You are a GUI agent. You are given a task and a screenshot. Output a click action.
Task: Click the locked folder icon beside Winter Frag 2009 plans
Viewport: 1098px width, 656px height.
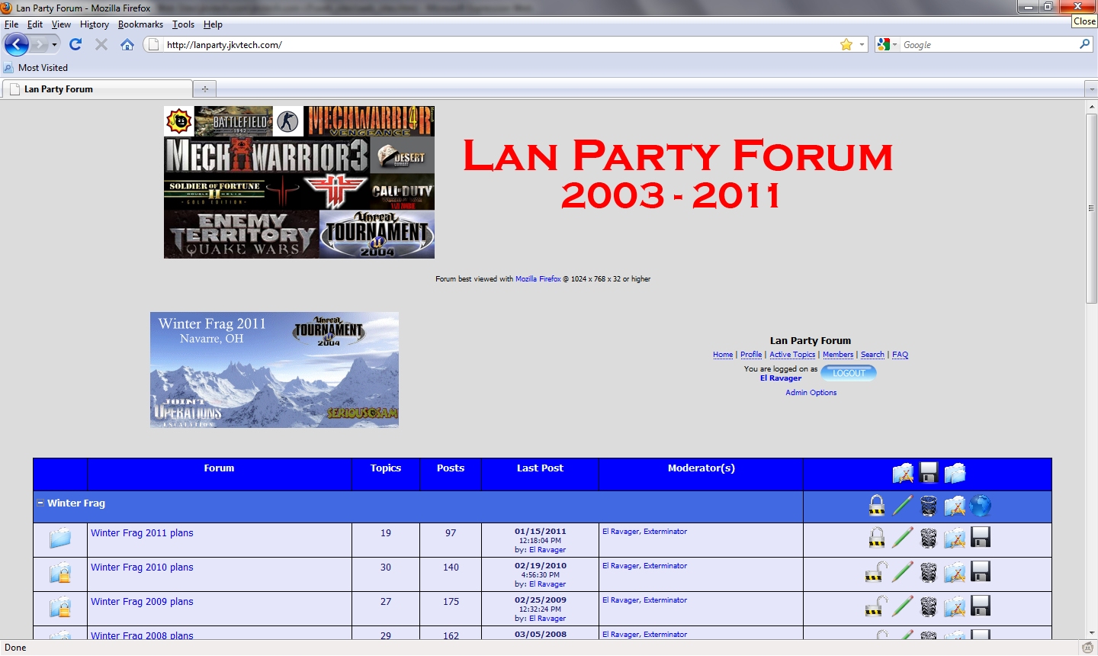point(60,607)
